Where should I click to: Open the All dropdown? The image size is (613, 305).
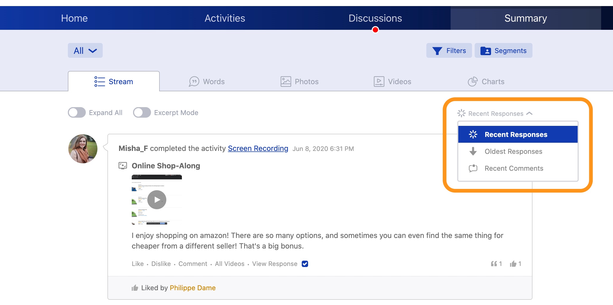(85, 51)
